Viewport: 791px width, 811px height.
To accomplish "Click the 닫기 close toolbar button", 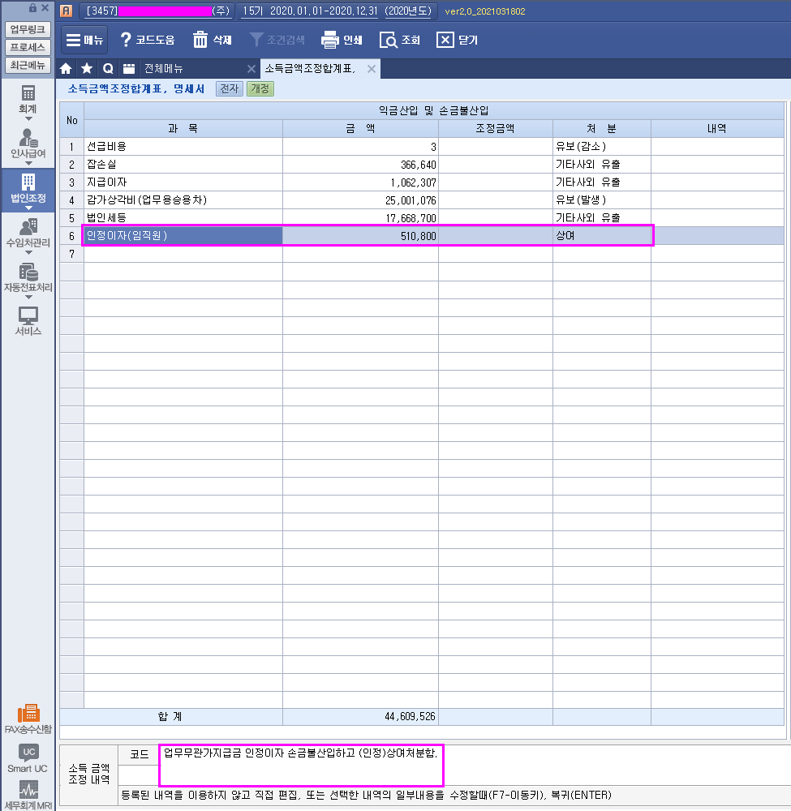I will click(x=458, y=40).
